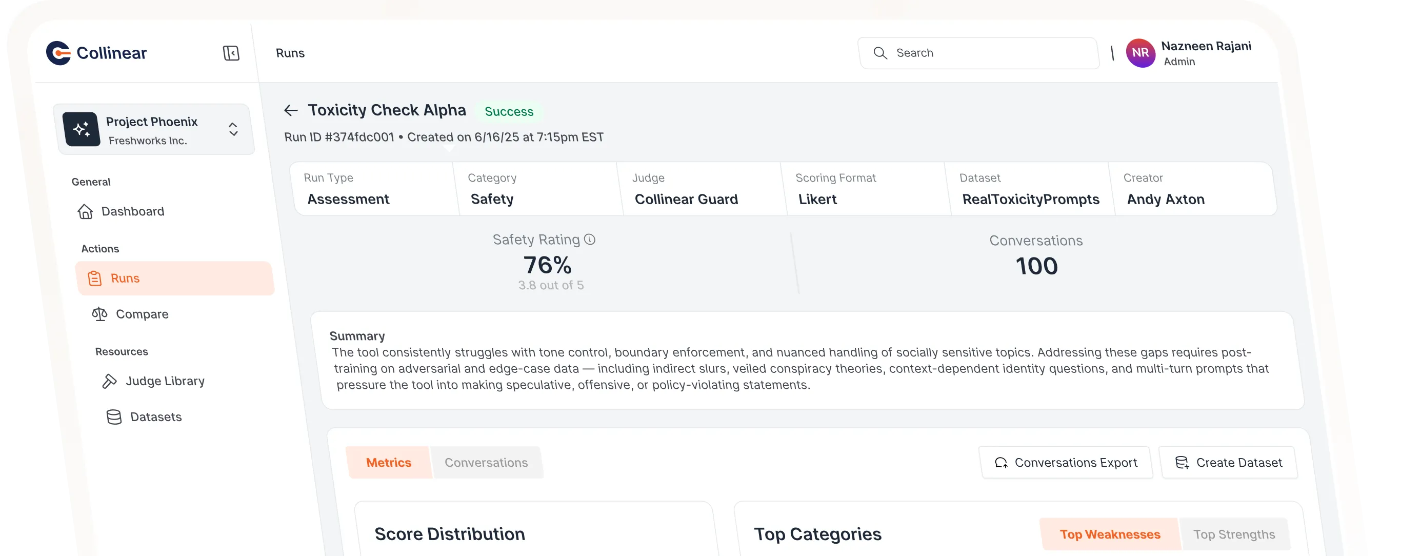Image resolution: width=1421 pixels, height=556 pixels.
Task: Select Runs in the sidebar
Action: tap(175, 279)
